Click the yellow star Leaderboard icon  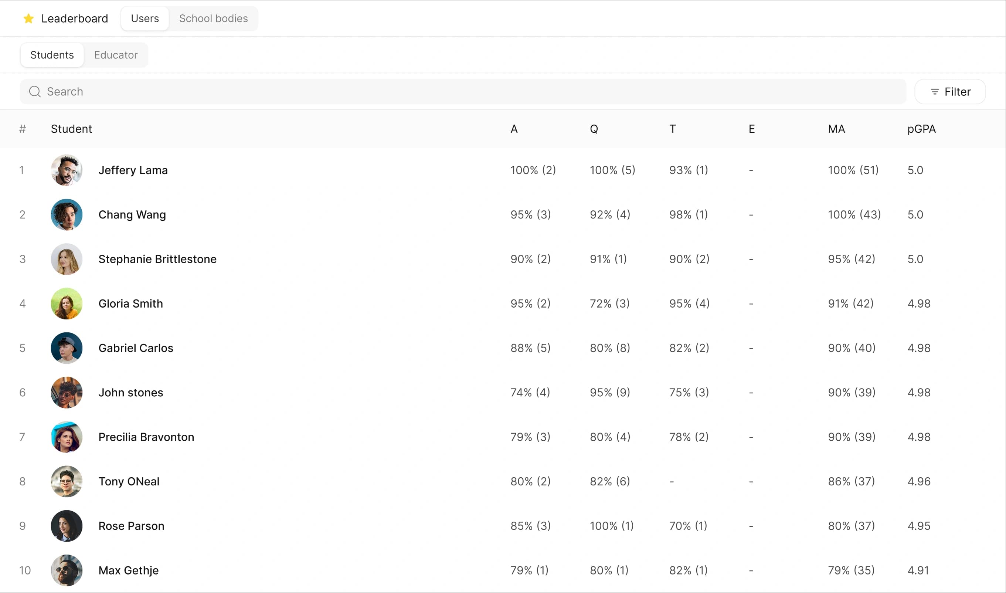[28, 18]
